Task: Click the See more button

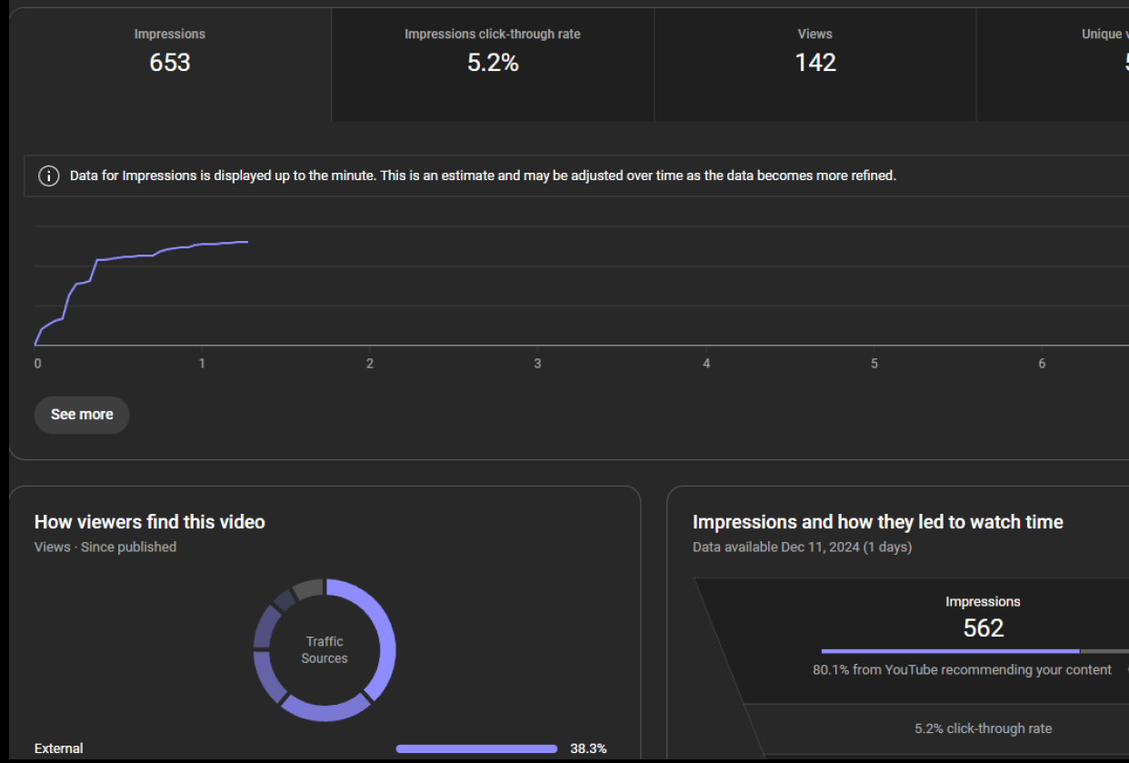Action: pos(82,415)
